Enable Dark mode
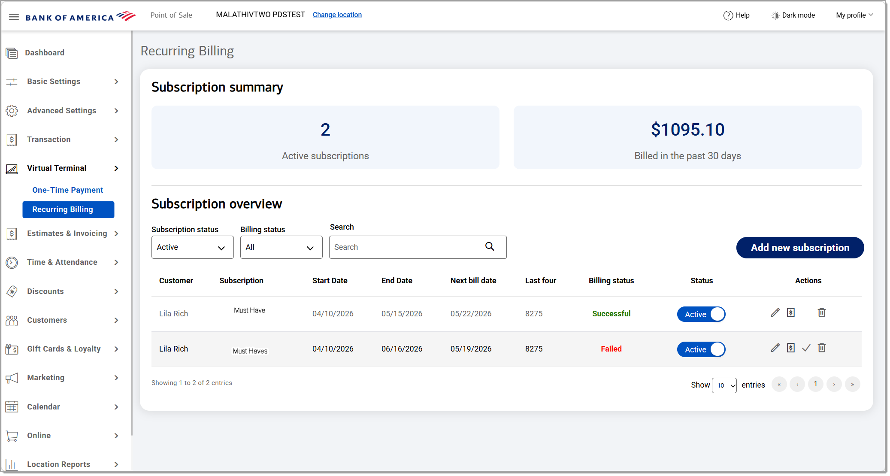Screen dimensions: 890x476 [799, 15]
